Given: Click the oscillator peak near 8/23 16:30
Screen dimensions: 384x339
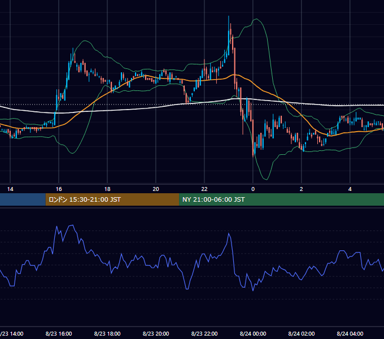Looking at the screenshot, I should click(73, 225).
